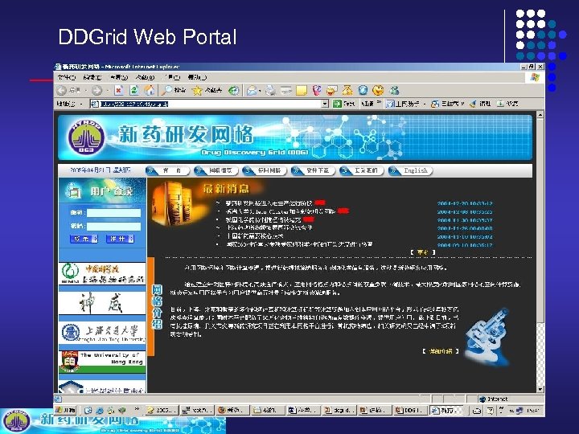Click the orange detailed-introduction link near microscope
The height and width of the screenshot is (434, 579).
pyautogui.click(x=441, y=351)
